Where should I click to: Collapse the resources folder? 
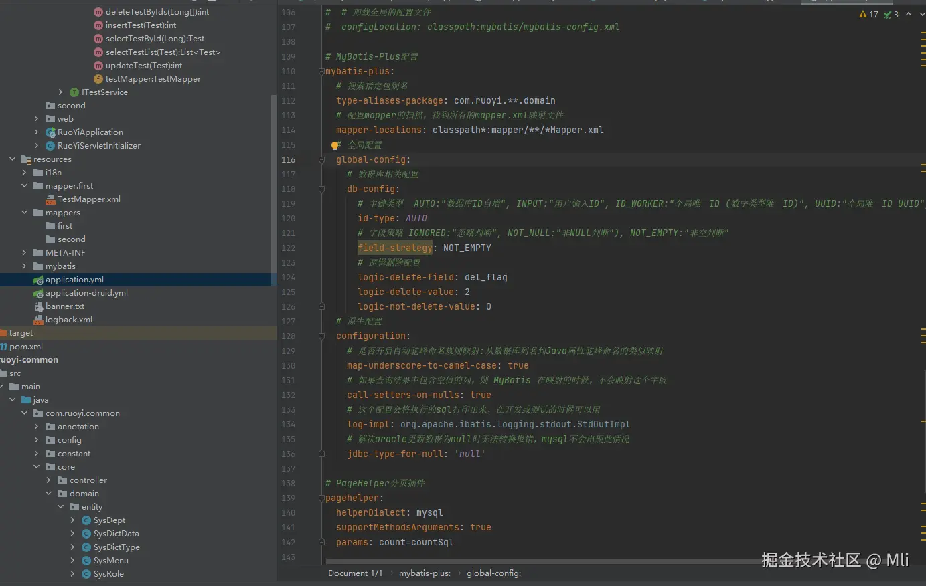12,159
